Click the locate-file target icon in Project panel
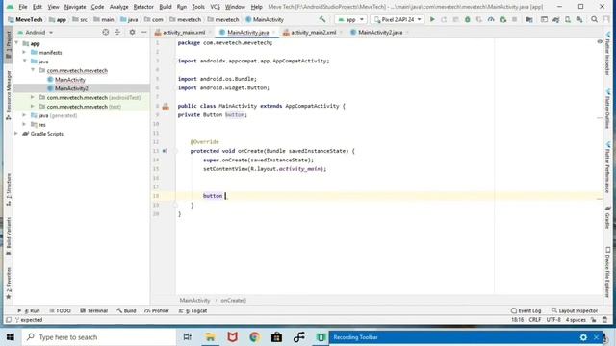The image size is (616, 346). click(x=105, y=32)
